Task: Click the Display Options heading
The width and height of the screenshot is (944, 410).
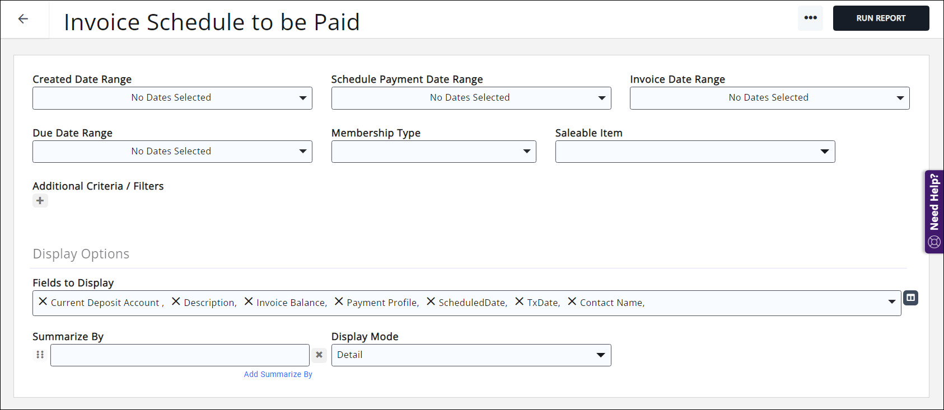Action: point(81,254)
